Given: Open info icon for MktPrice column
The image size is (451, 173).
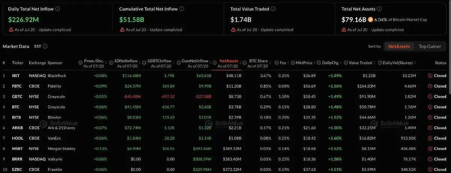Looking at the screenshot, I should click(293, 63).
